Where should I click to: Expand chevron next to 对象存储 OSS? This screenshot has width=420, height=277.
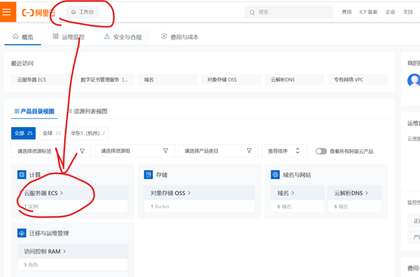[189, 193]
